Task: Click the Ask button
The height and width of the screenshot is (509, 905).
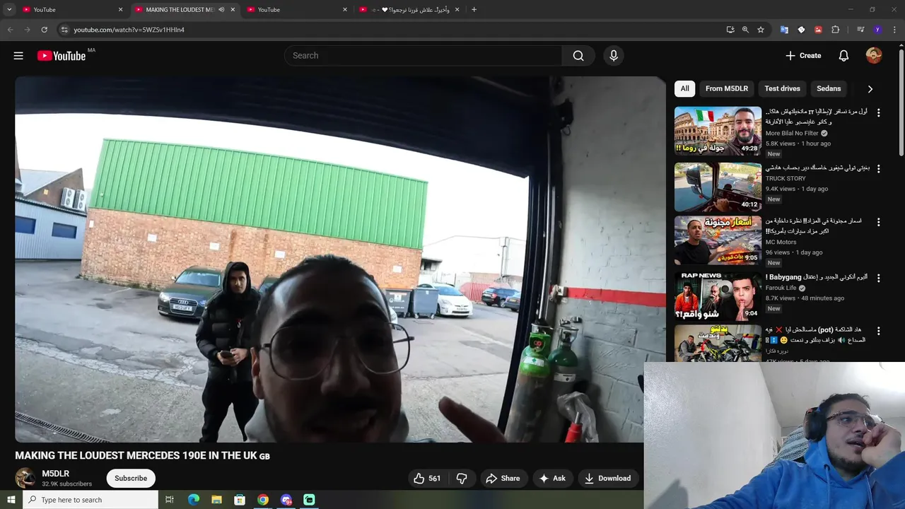Action: [552, 479]
